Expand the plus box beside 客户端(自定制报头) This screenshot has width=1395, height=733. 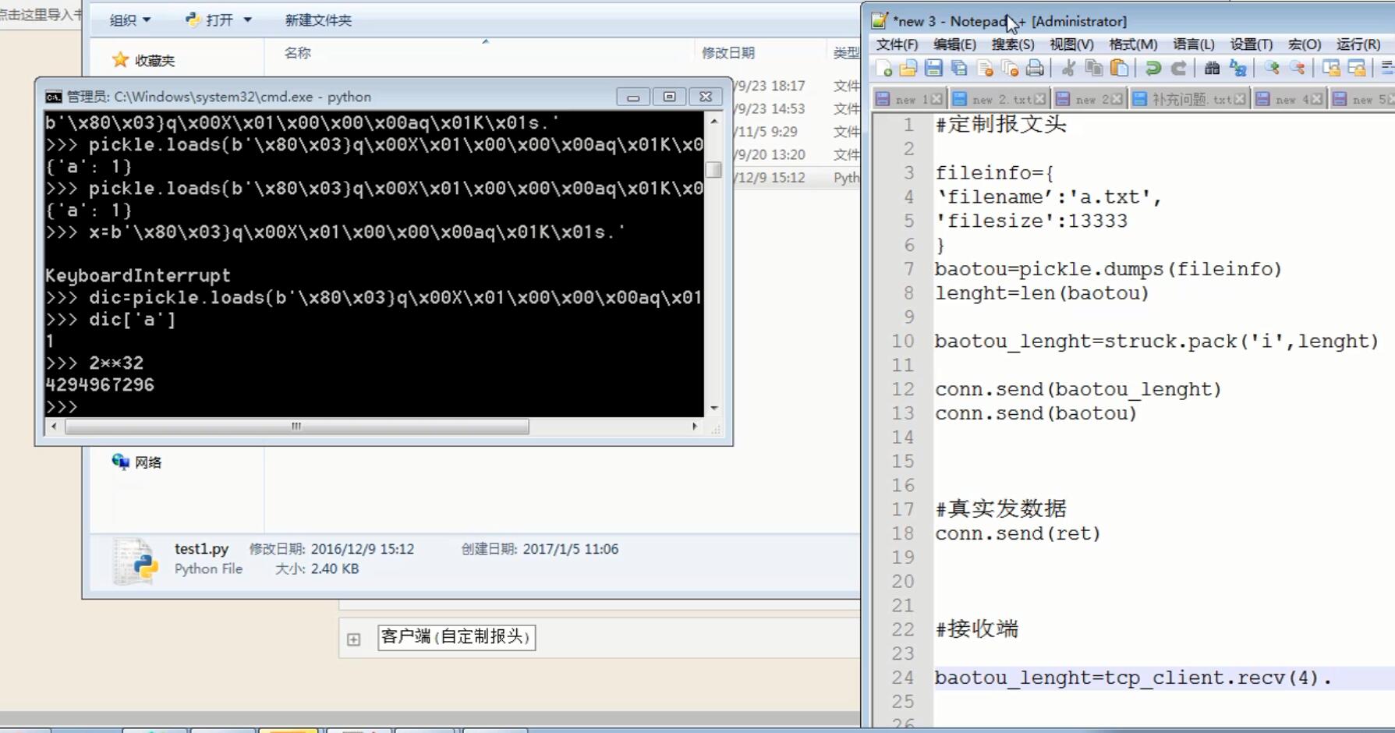click(x=354, y=639)
